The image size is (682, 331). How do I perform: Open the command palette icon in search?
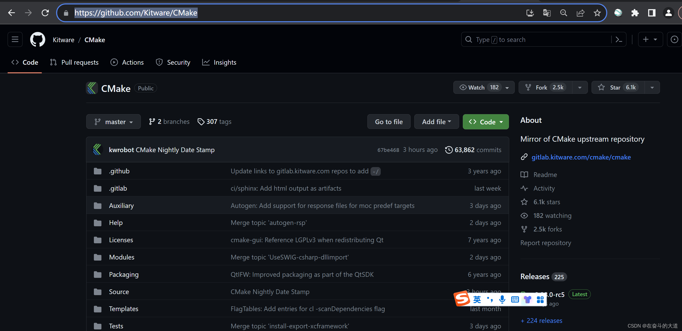click(x=619, y=40)
